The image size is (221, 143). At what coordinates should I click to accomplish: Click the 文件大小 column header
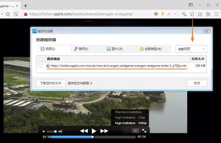point(198,59)
